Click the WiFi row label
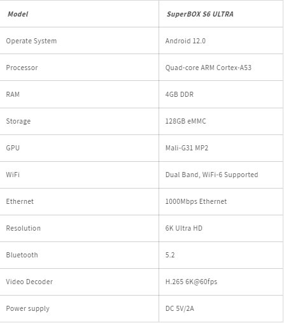This screenshot has height=323, width=284. pos(13,175)
